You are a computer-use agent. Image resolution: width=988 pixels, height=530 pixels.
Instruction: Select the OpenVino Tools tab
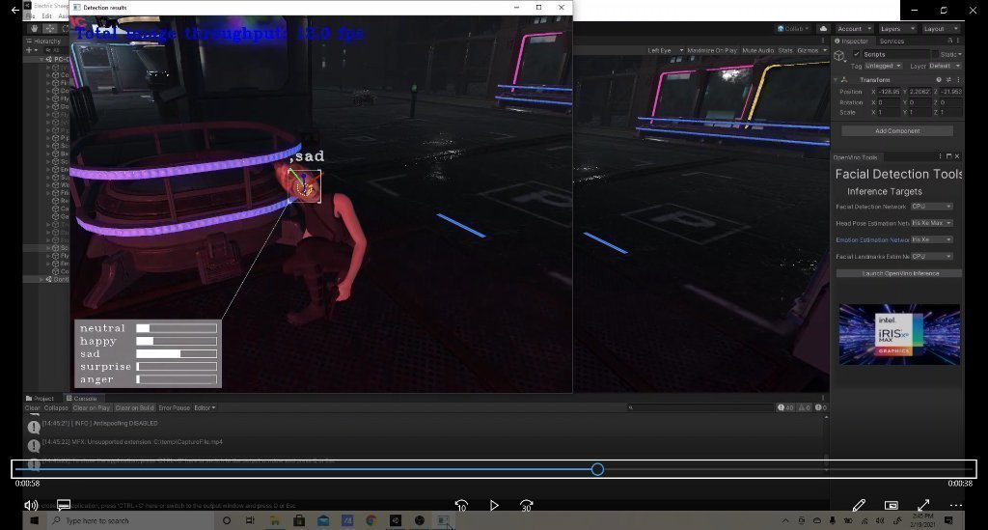click(855, 157)
